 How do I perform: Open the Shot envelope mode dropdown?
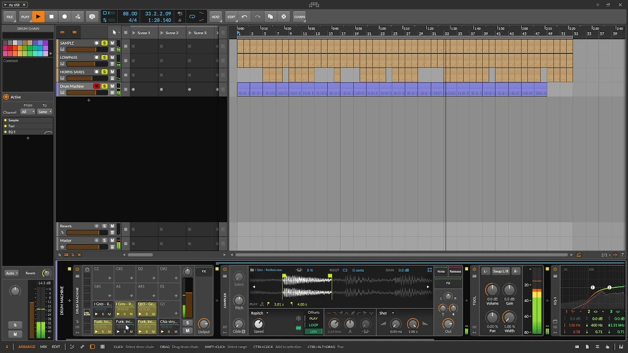pos(387,313)
